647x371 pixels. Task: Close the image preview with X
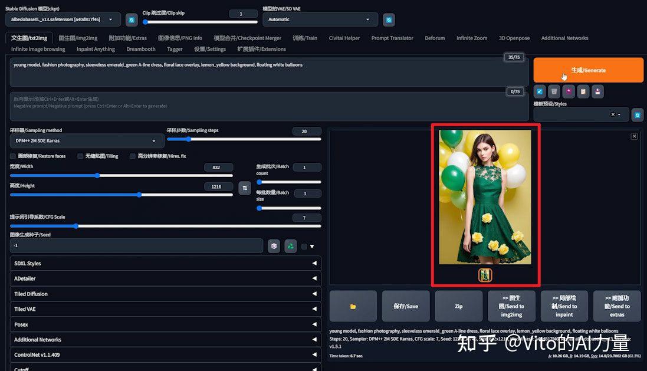[634, 136]
